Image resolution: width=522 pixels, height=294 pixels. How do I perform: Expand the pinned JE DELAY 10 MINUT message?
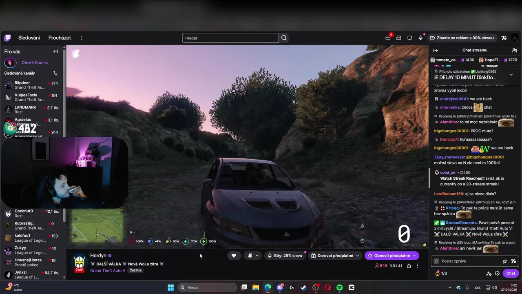click(x=511, y=75)
